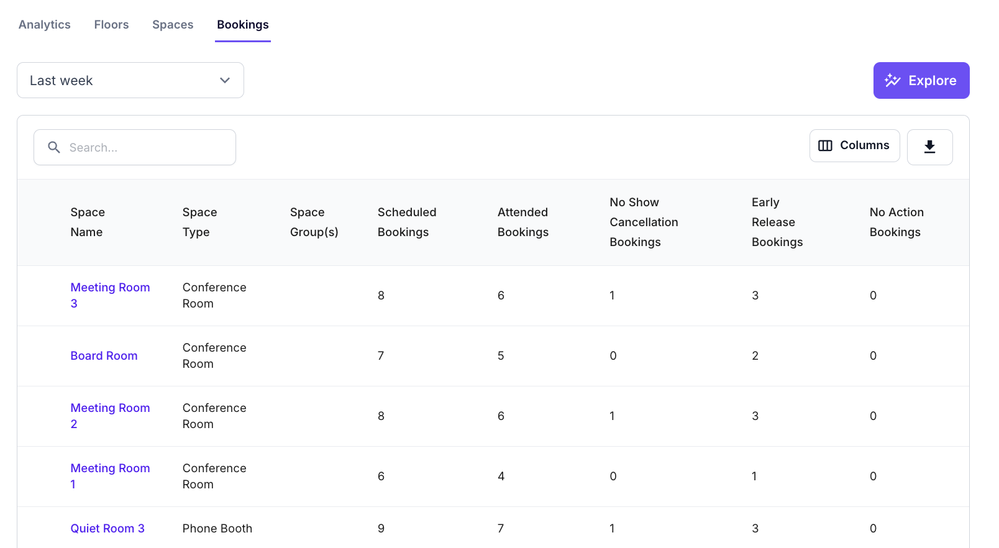Click scheduled value 9 in Quiet Room 3 row
Image resolution: width=999 pixels, height=548 pixels.
[381, 528]
